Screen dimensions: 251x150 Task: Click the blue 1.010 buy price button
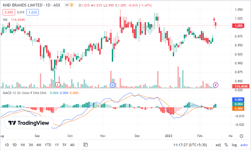point(33,12)
